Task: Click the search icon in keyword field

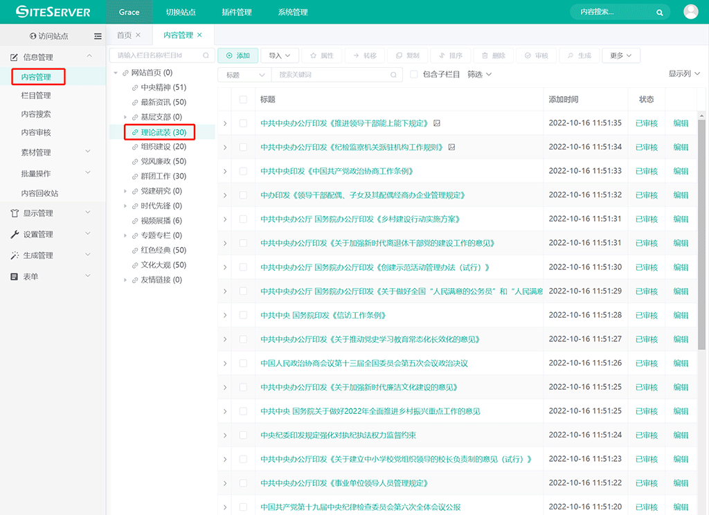Action: (393, 75)
